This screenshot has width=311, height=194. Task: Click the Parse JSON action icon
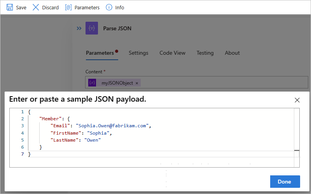(x=92, y=28)
